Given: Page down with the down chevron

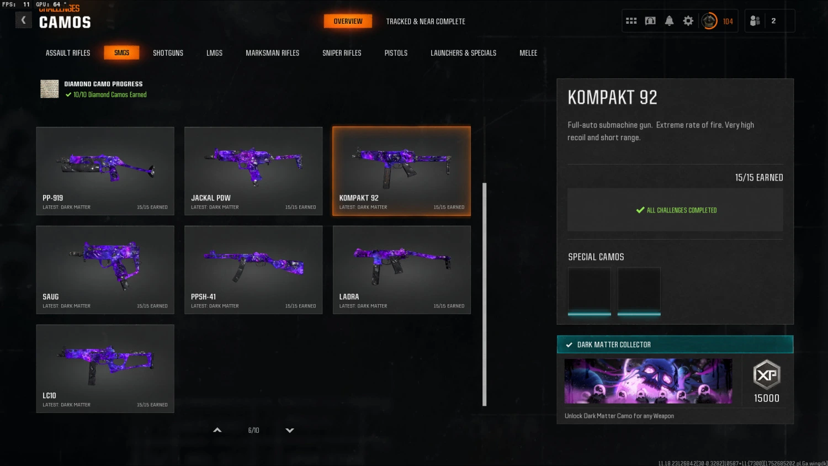Looking at the screenshot, I should click(290, 430).
